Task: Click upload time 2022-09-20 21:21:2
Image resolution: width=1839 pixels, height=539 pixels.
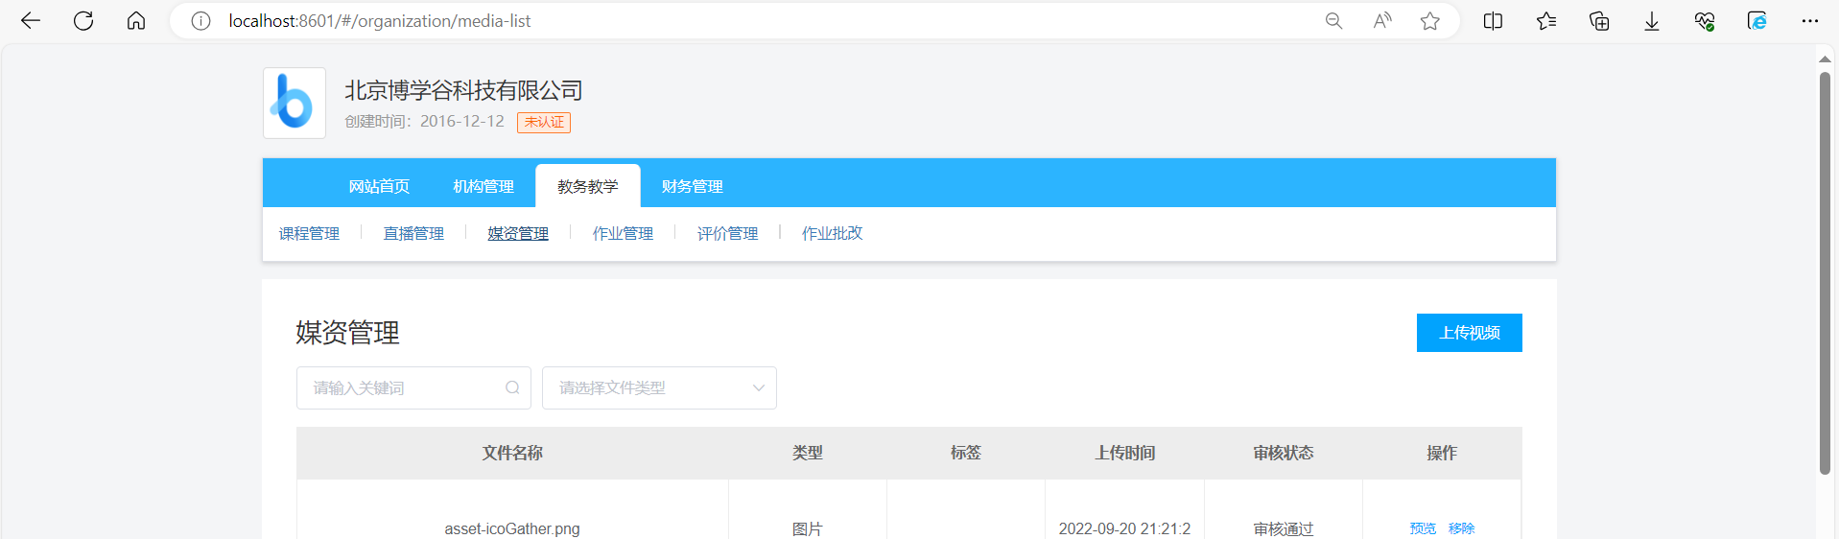Action: [x=1124, y=528]
